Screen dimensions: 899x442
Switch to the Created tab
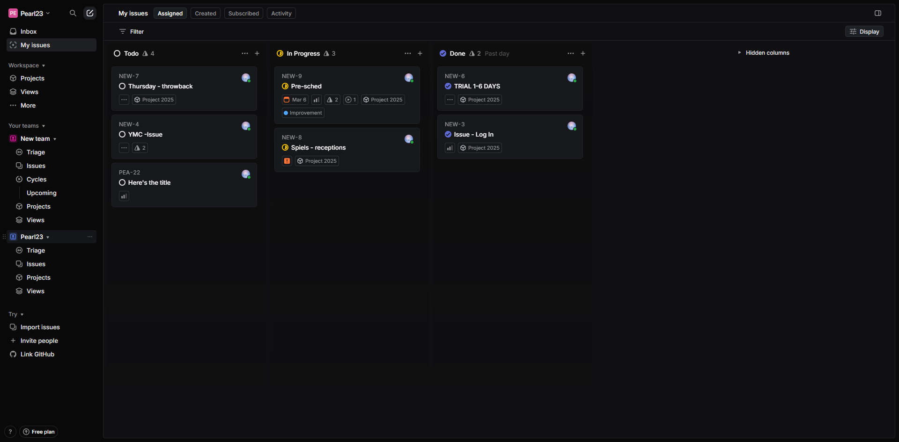(x=206, y=13)
